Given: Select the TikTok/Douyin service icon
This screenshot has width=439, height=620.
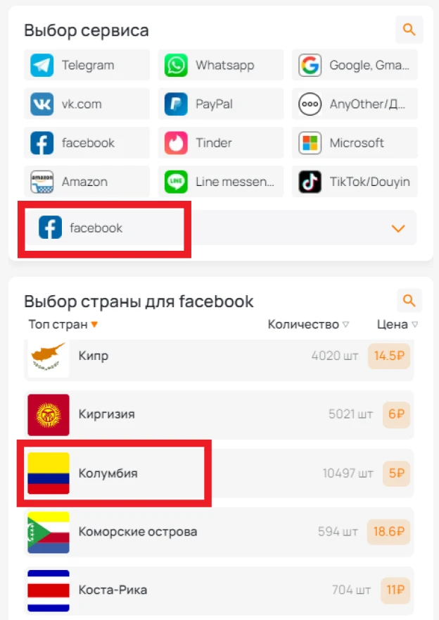Looking at the screenshot, I should (x=310, y=182).
